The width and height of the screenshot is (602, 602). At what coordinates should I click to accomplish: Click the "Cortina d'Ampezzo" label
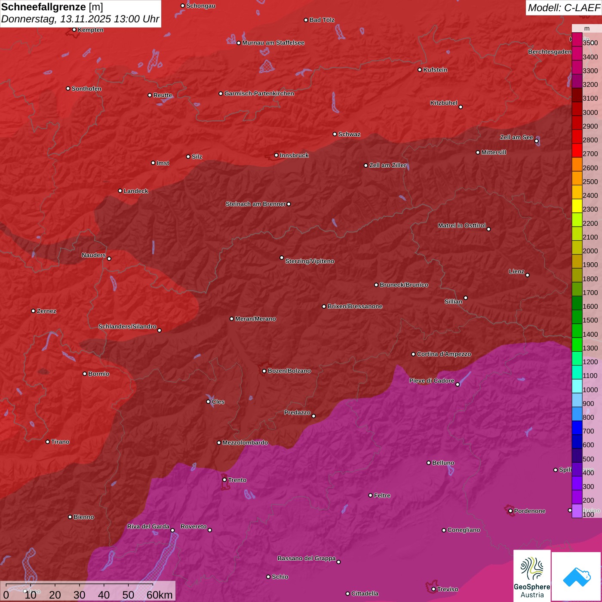tap(444, 354)
